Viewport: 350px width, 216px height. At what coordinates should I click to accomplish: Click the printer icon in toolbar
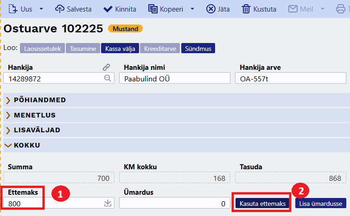coord(341,9)
